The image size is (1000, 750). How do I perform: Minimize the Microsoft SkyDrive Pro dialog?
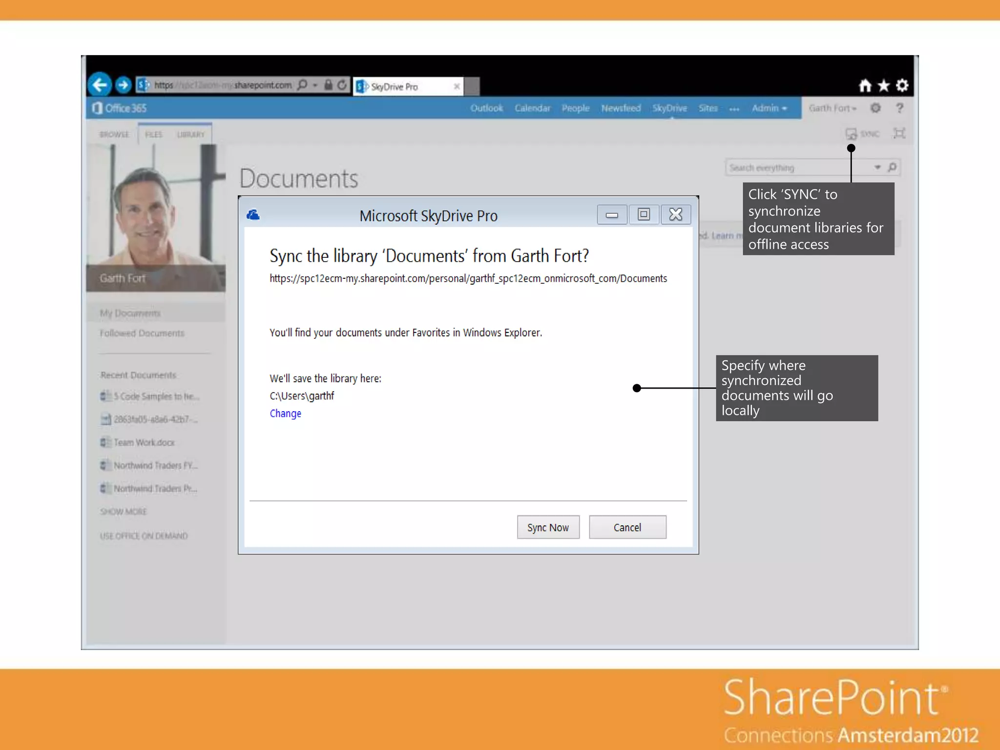coord(612,214)
